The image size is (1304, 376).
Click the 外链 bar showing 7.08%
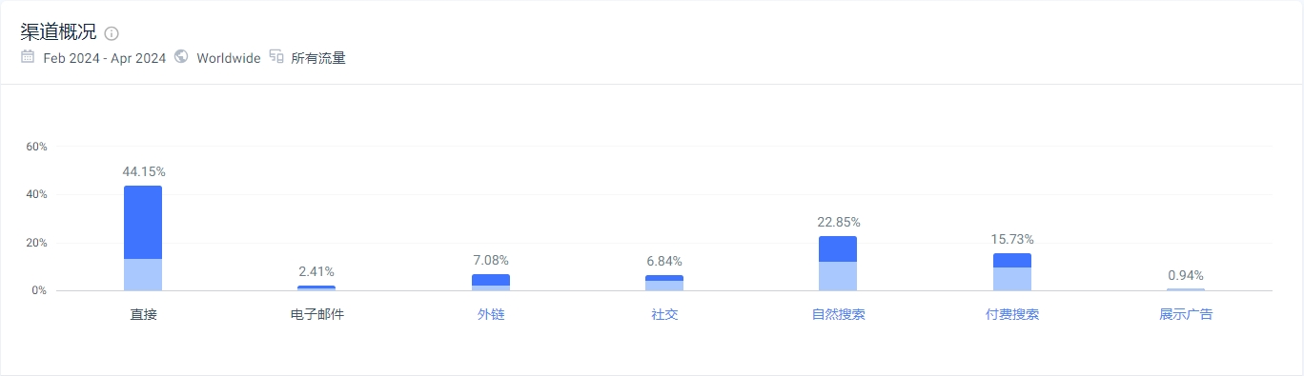coord(491,282)
